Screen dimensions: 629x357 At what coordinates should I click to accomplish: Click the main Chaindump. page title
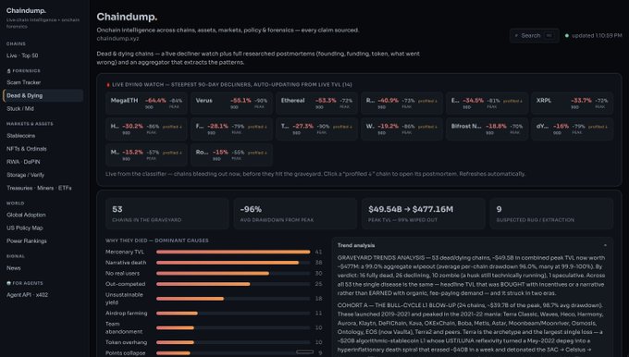pos(127,17)
